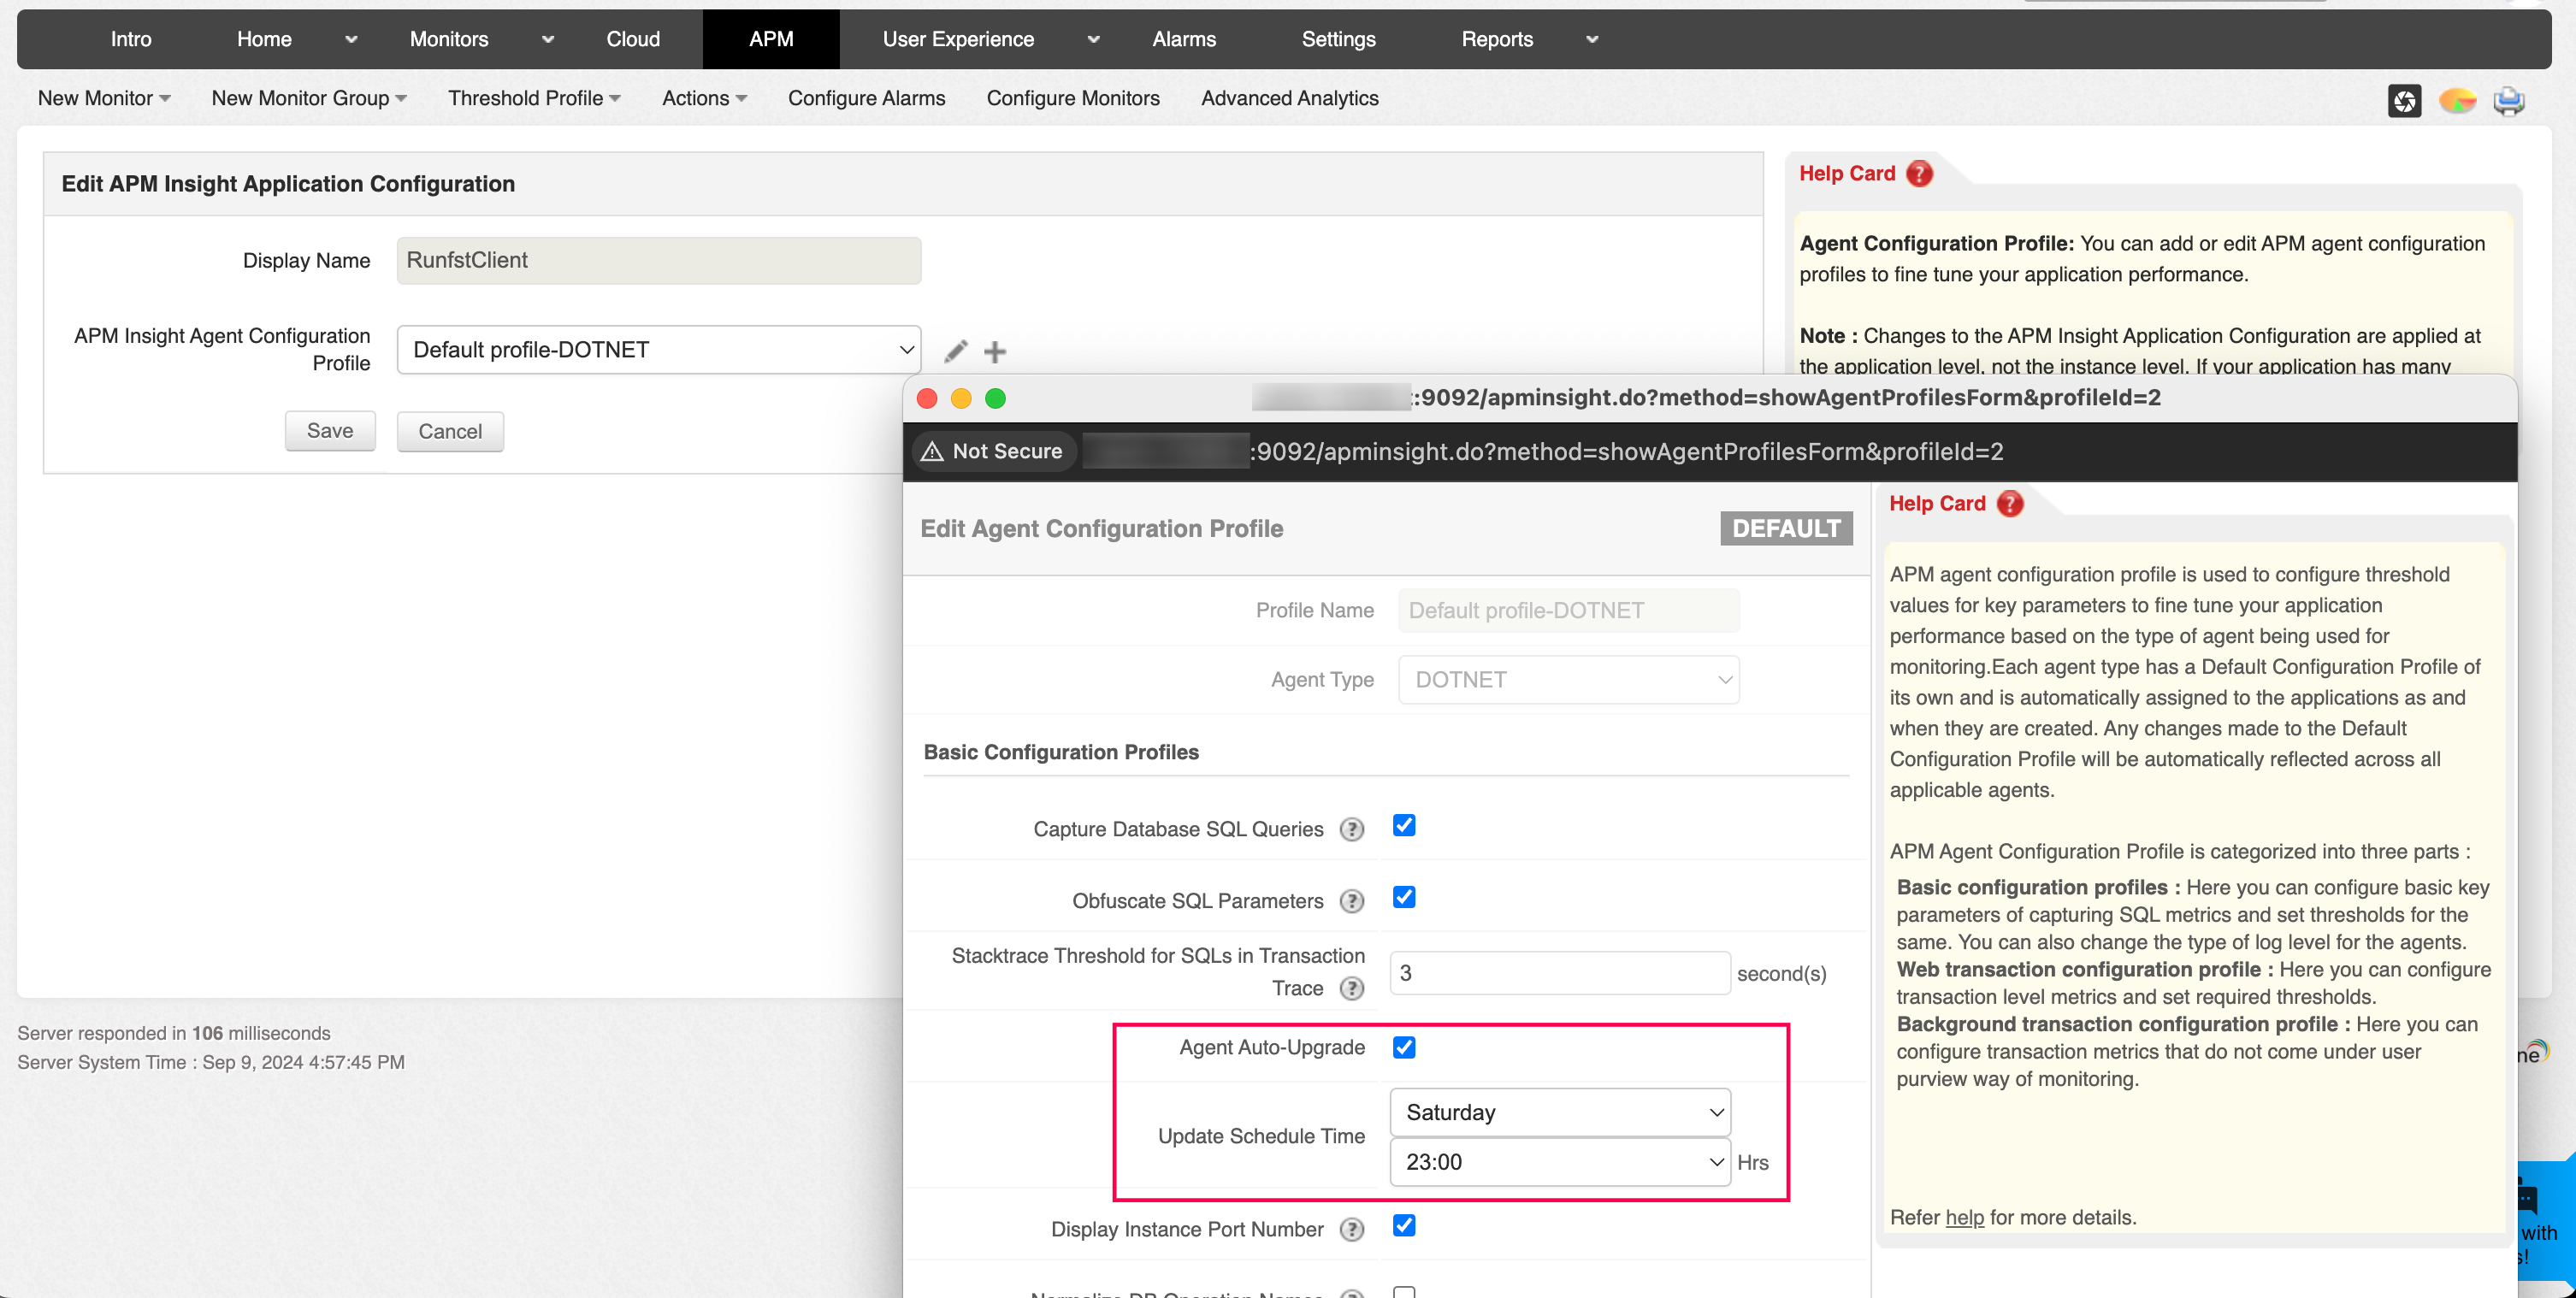Image resolution: width=2576 pixels, height=1298 pixels.
Task: Uncheck Display Instance Port Number
Action: 1404,1227
